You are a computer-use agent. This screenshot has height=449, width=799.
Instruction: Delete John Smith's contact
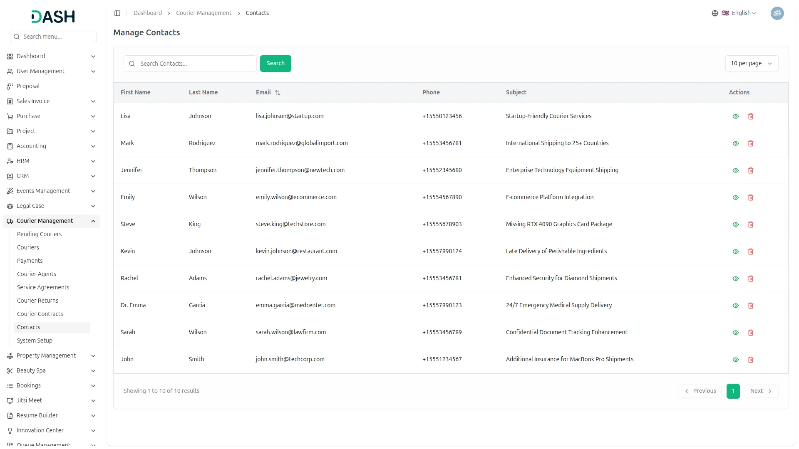pos(751,360)
